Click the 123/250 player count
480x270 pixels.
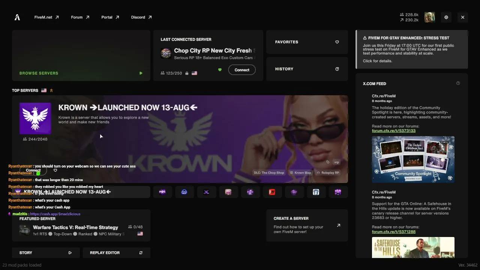(x=171, y=73)
